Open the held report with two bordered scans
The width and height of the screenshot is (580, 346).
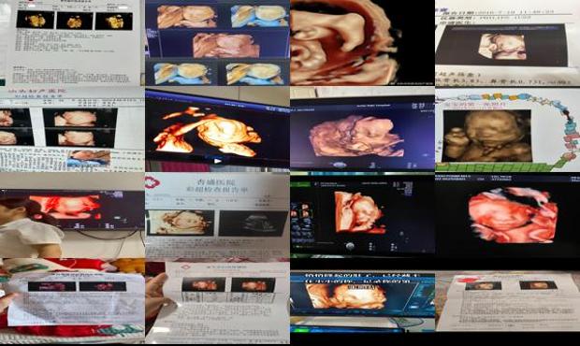217,302
